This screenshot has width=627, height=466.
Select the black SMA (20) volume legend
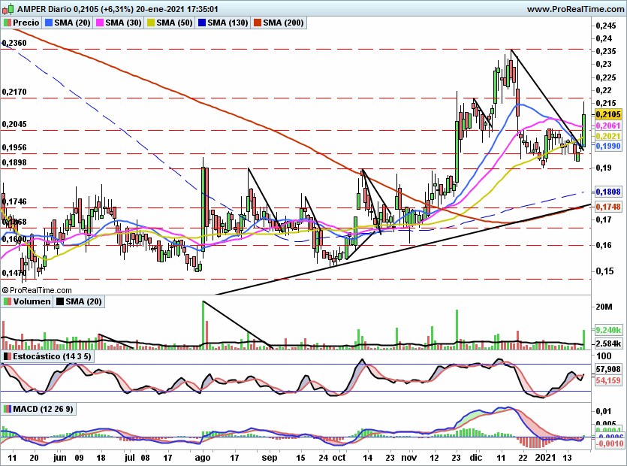79,301
